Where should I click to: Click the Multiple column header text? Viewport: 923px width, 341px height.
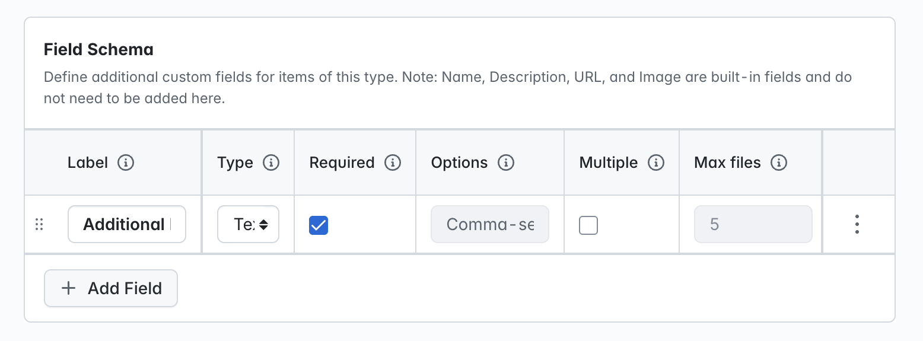[609, 163]
